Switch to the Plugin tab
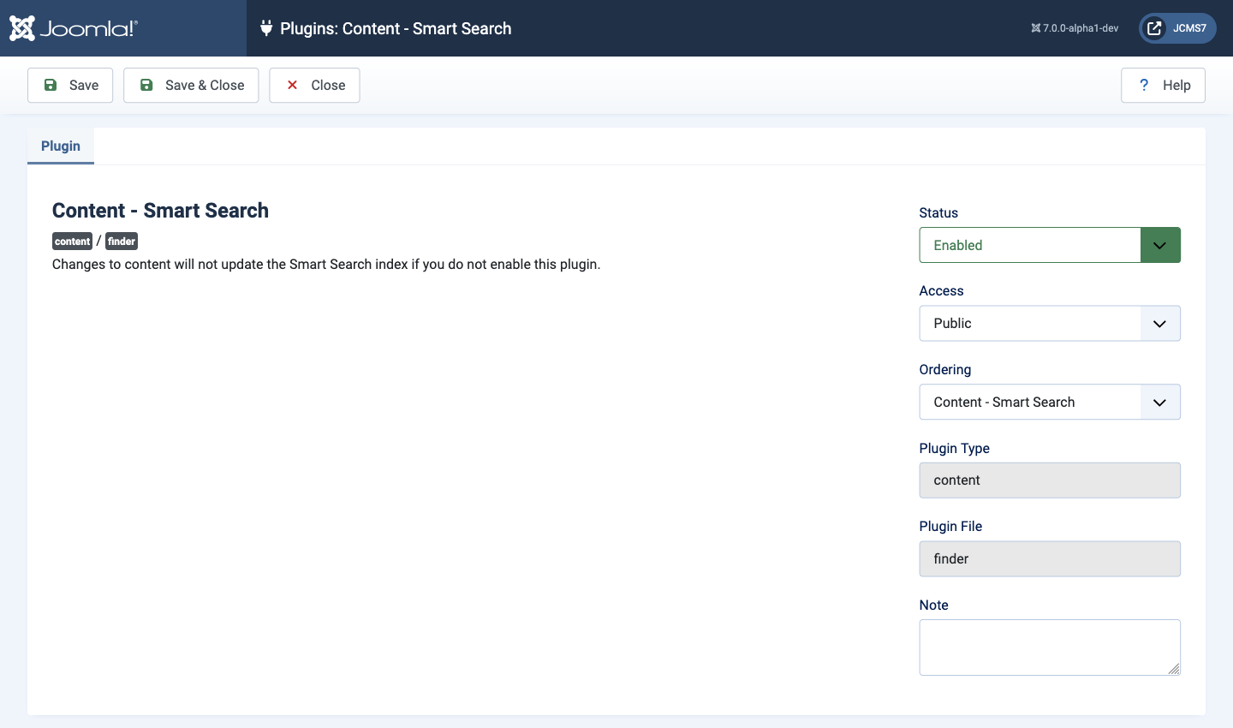This screenshot has height=728, width=1233. click(x=61, y=146)
